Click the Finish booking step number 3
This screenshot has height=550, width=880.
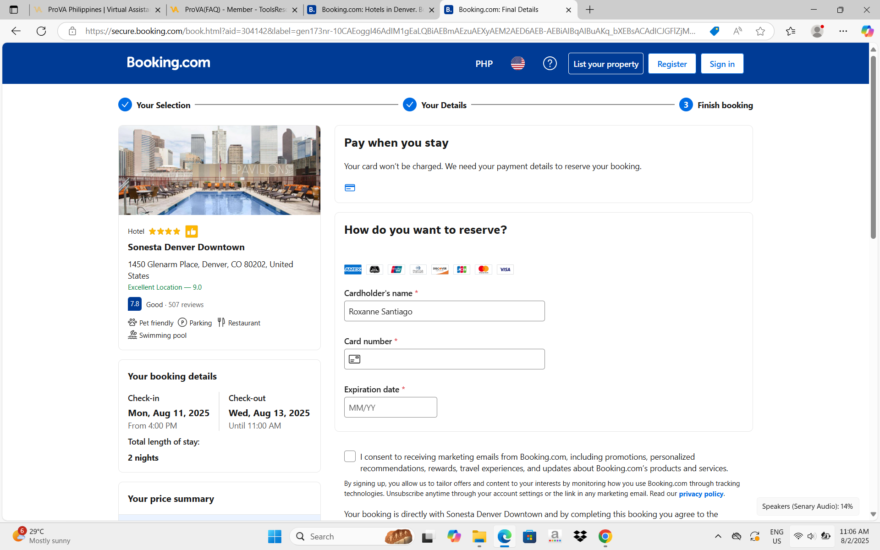coord(686,105)
